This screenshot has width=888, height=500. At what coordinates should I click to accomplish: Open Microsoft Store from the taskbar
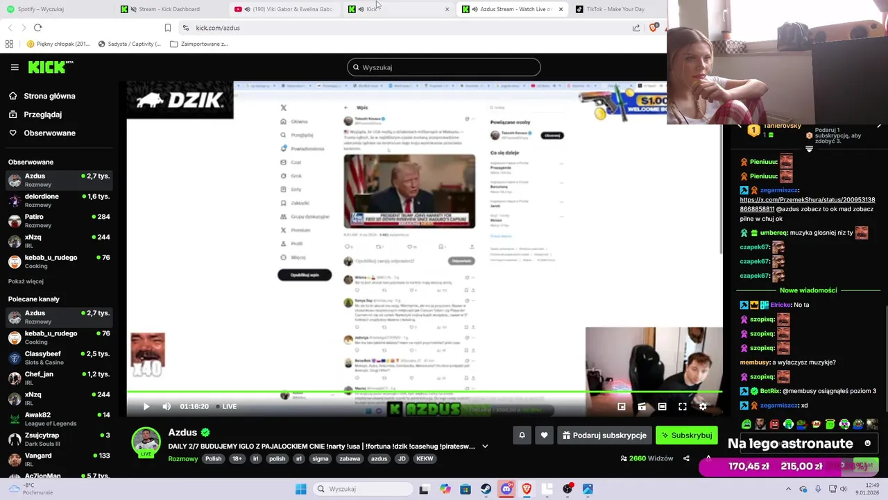coord(465,489)
